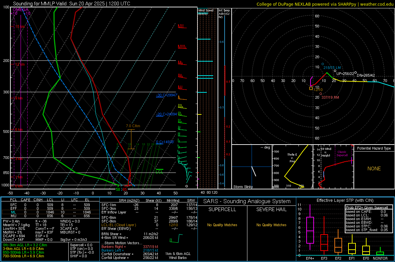The height and width of the screenshot is (262, 395).
Task: Click the wind barb glyph beside Storm Motion Vectors
Action: (176, 239)
